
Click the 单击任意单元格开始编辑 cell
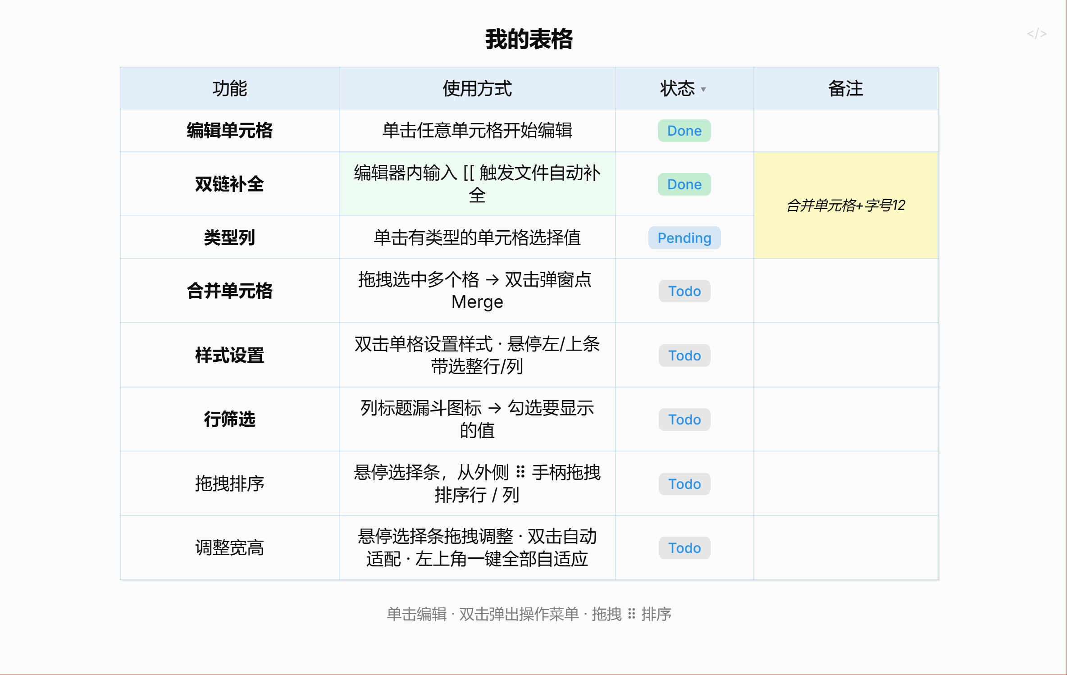(477, 131)
